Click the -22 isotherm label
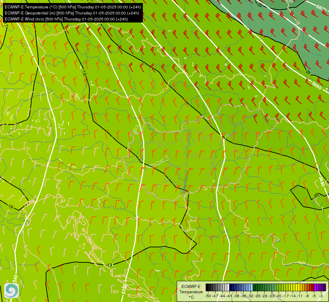 coord(259,5)
